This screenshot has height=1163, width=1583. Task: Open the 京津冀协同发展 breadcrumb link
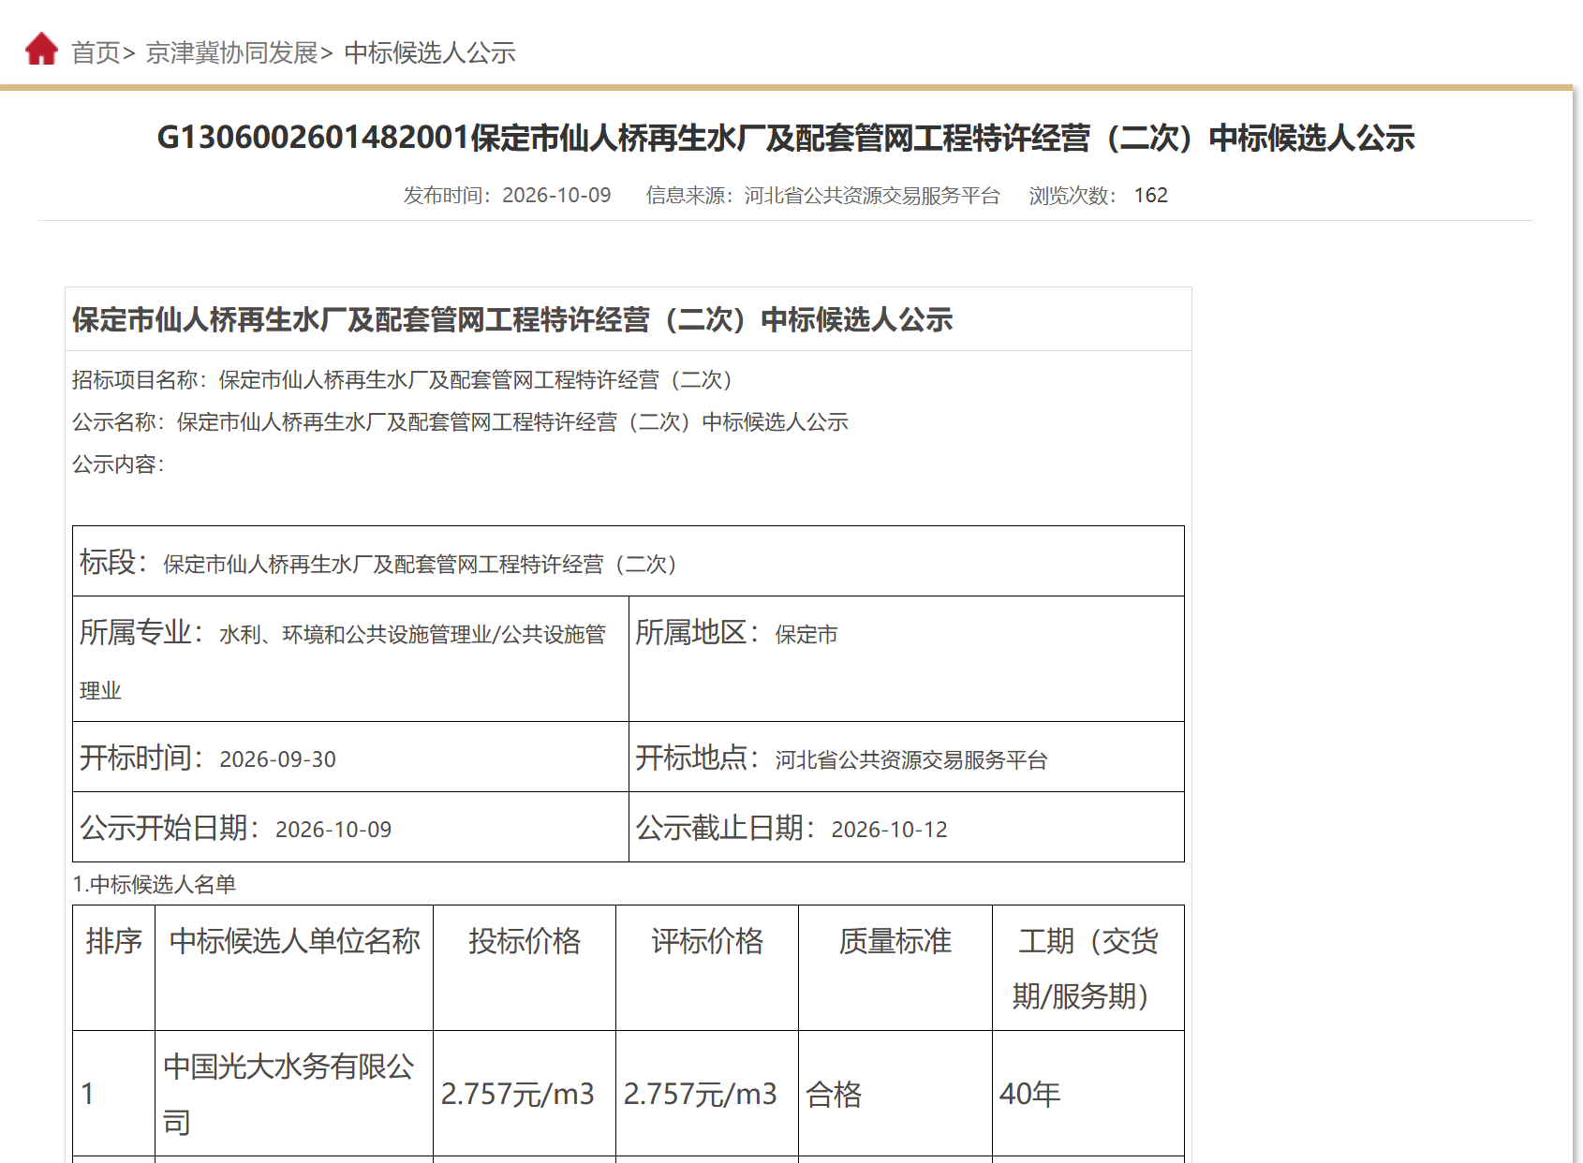click(232, 53)
